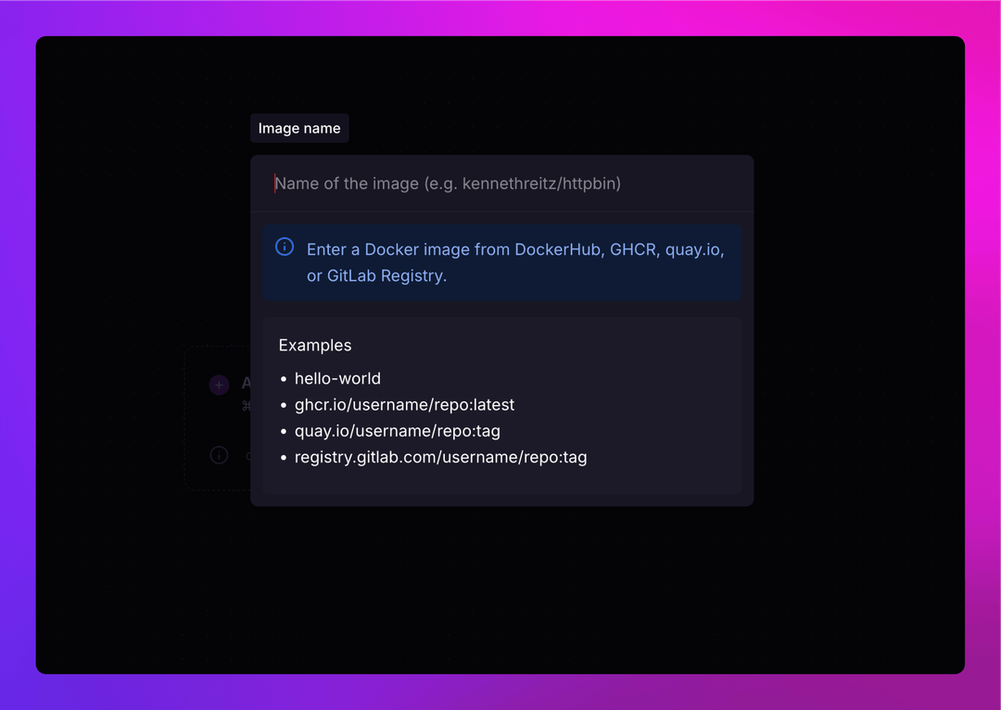This screenshot has height=710, width=1001.
Task: Click the info icon in the blue banner
Action: click(285, 247)
